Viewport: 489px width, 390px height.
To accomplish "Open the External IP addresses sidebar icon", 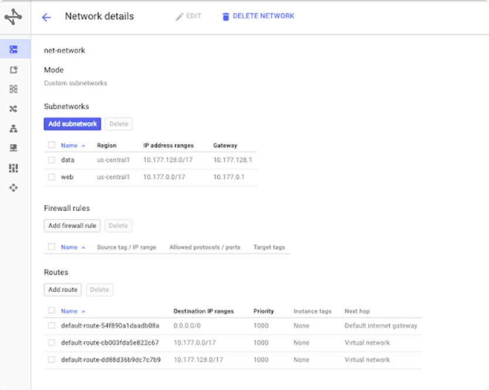I will tap(13, 69).
